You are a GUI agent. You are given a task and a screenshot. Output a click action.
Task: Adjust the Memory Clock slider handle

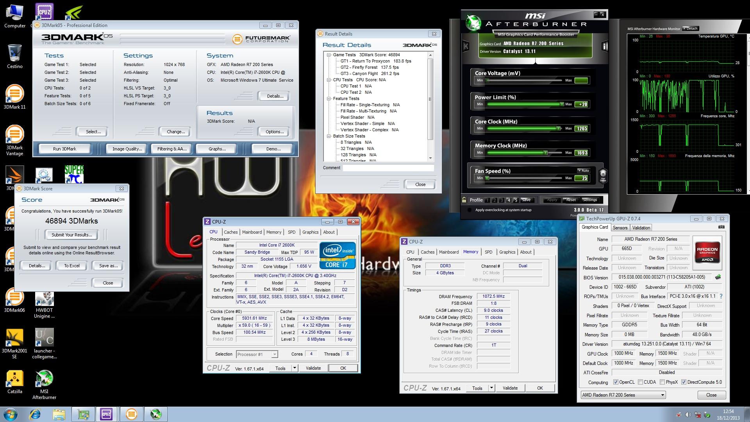[x=546, y=152]
